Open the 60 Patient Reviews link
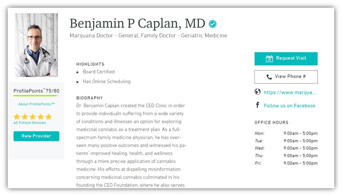The height and width of the screenshot is (196, 342). click(x=30, y=123)
